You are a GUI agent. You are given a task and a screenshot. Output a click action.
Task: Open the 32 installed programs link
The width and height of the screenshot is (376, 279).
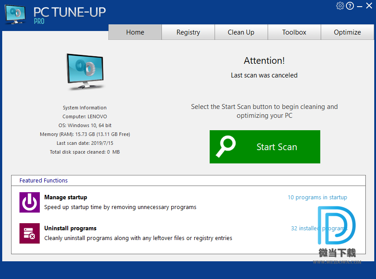pos(319,228)
